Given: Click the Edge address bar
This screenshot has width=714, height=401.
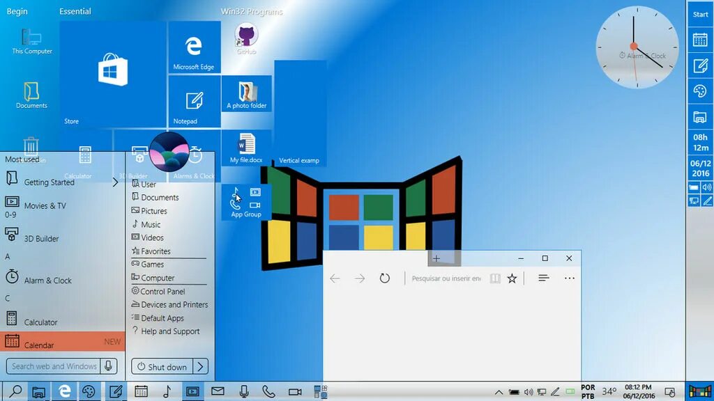Looking at the screenshot, I should pyautogui.click(x=447, y=278).
